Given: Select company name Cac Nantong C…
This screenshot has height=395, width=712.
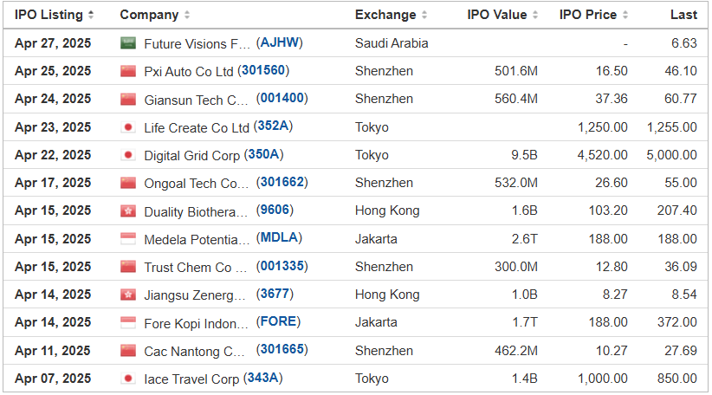Looking at the screenshot, I should click(x=194, y=352).
